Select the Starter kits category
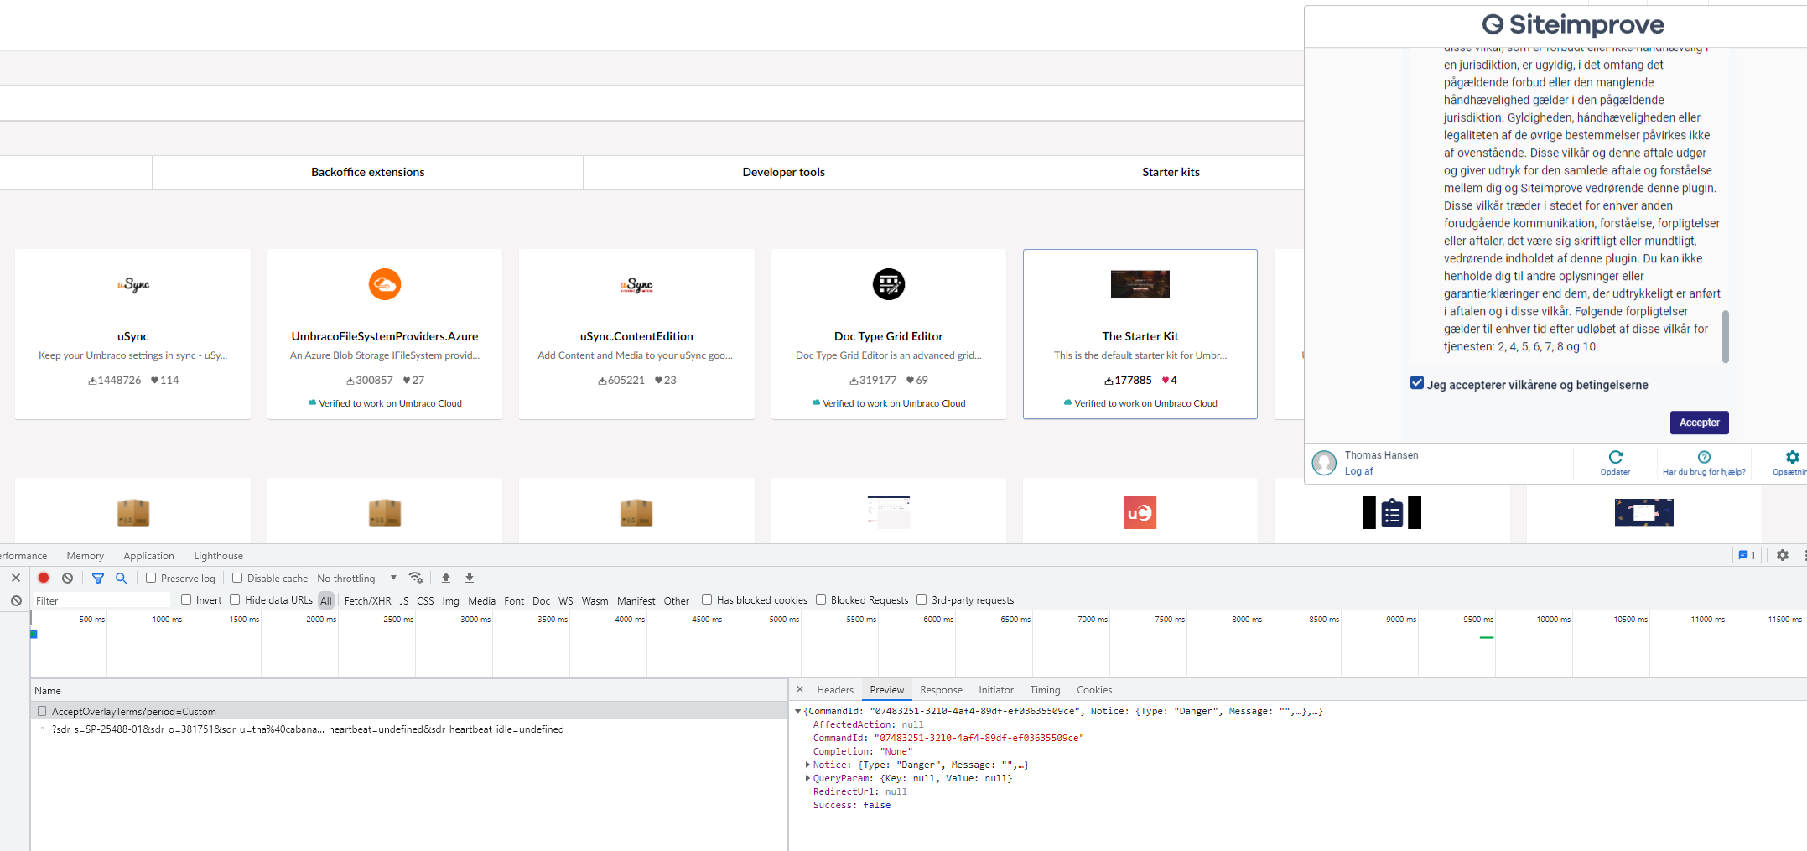 [1171, 172]
